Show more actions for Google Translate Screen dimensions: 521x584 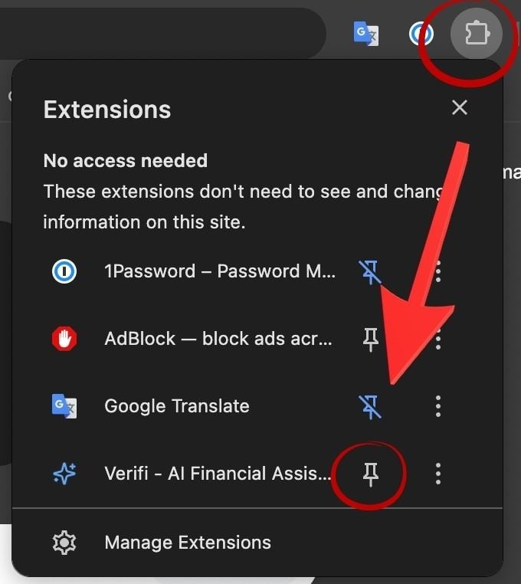[438, 406]
